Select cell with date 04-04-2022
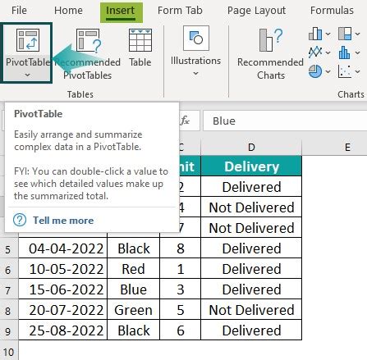The image size is (367, 360). [63, 248]
